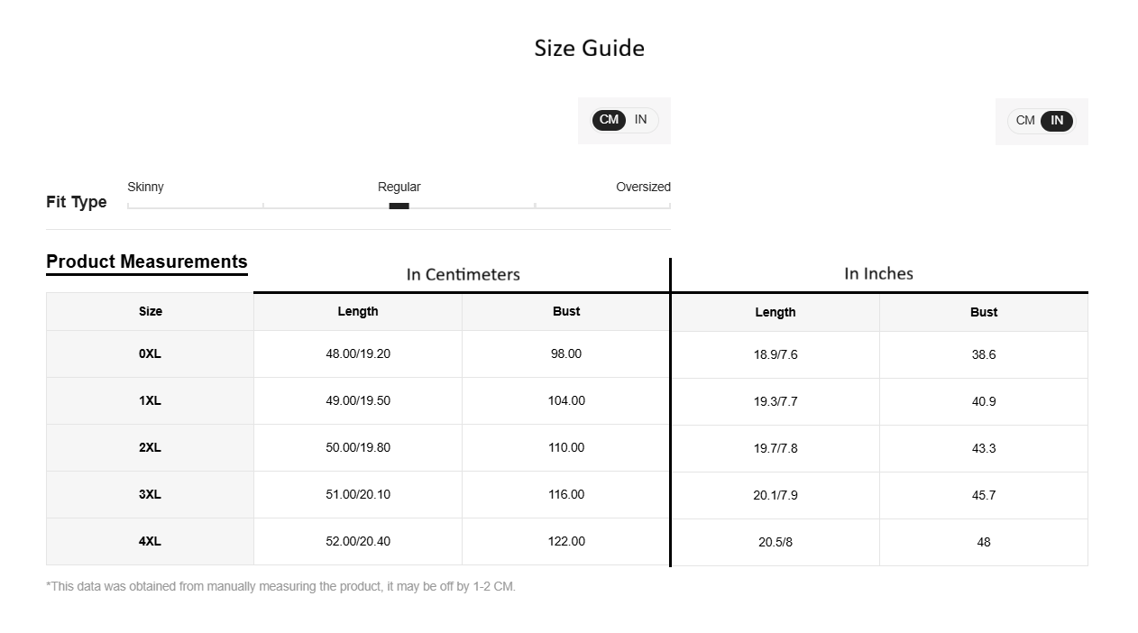Select the 3XL size row label
The width and height of the screenshot is (1138, 633).
click(x=150, y=494)
